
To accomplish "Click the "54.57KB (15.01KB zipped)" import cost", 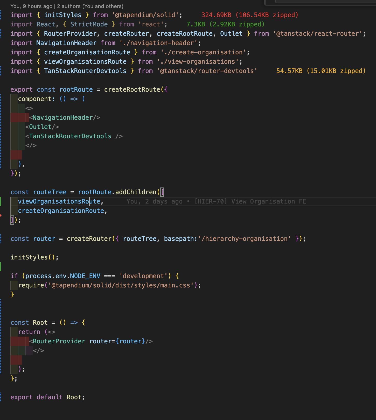I will [x=321, y=71].
